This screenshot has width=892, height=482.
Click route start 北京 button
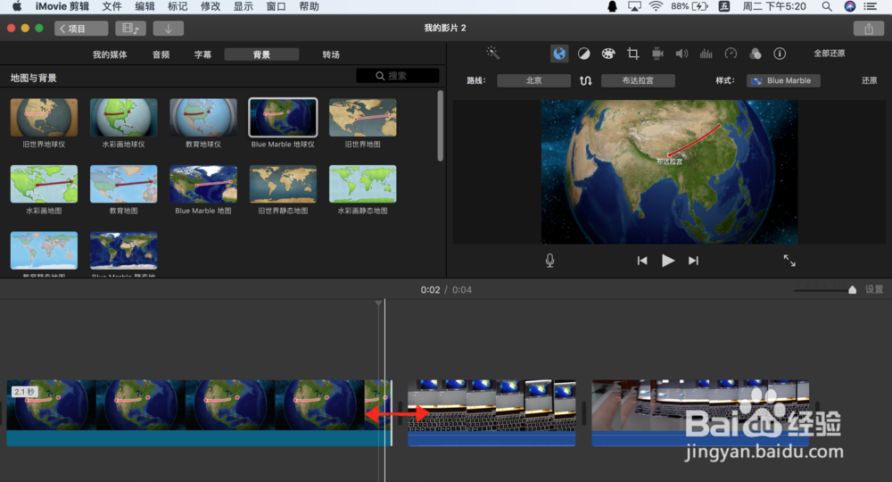533,81
